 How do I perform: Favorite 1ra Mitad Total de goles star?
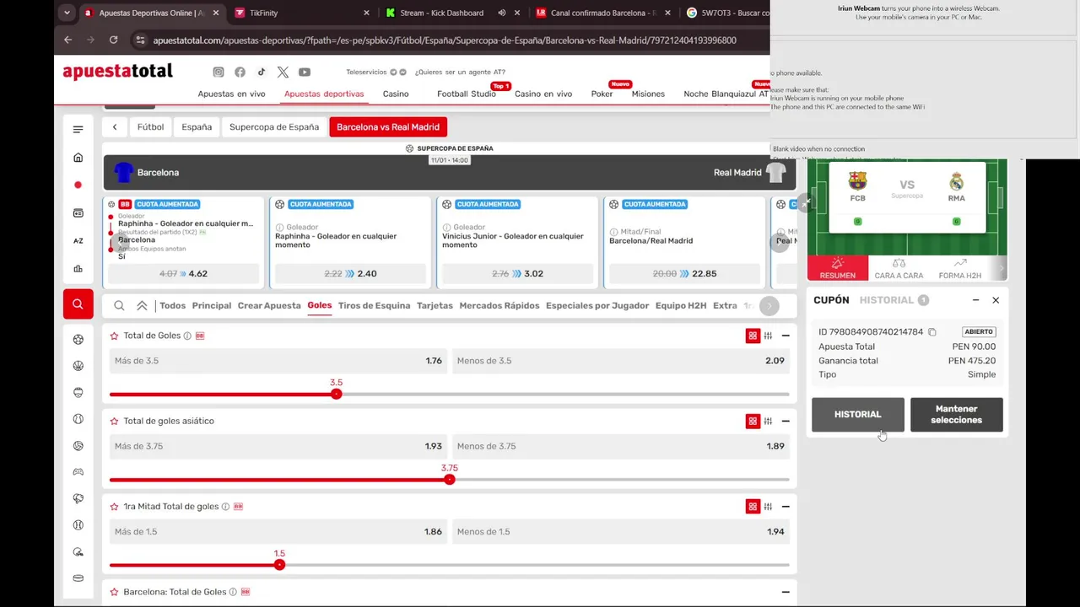tap(114, 507)
